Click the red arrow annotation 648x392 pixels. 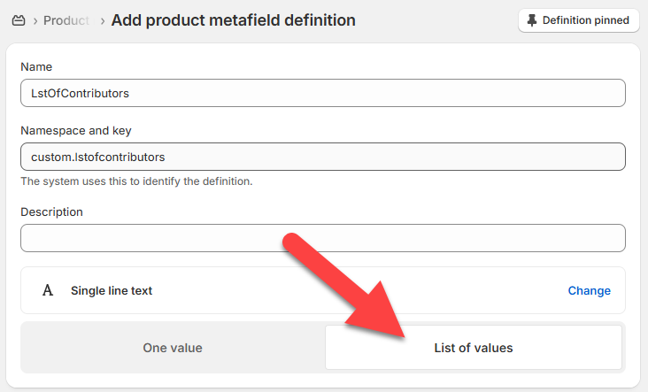(x=343, y=286)
